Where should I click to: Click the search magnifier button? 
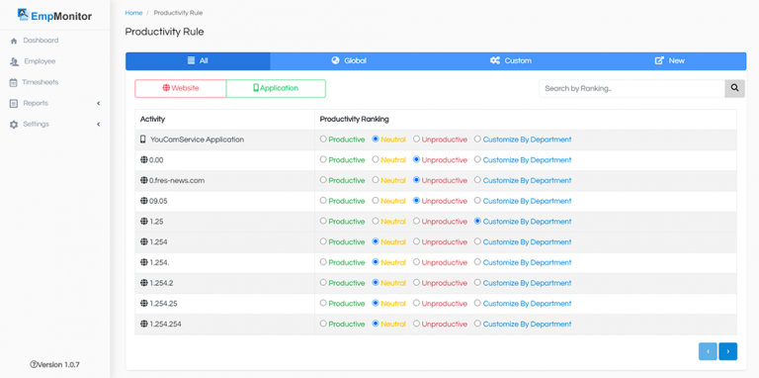pyautogui.click(x=735, y=89)
